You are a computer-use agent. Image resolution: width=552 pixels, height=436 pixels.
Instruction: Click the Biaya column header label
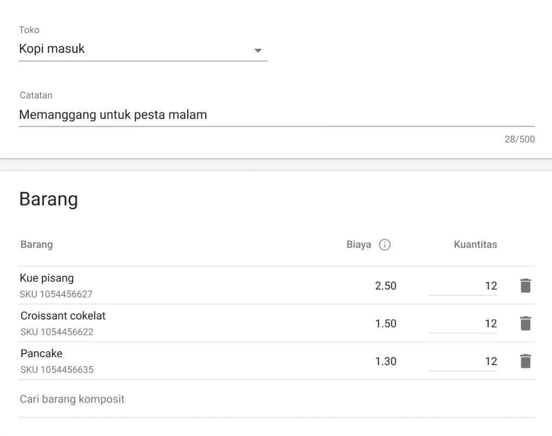click(358, 245)
